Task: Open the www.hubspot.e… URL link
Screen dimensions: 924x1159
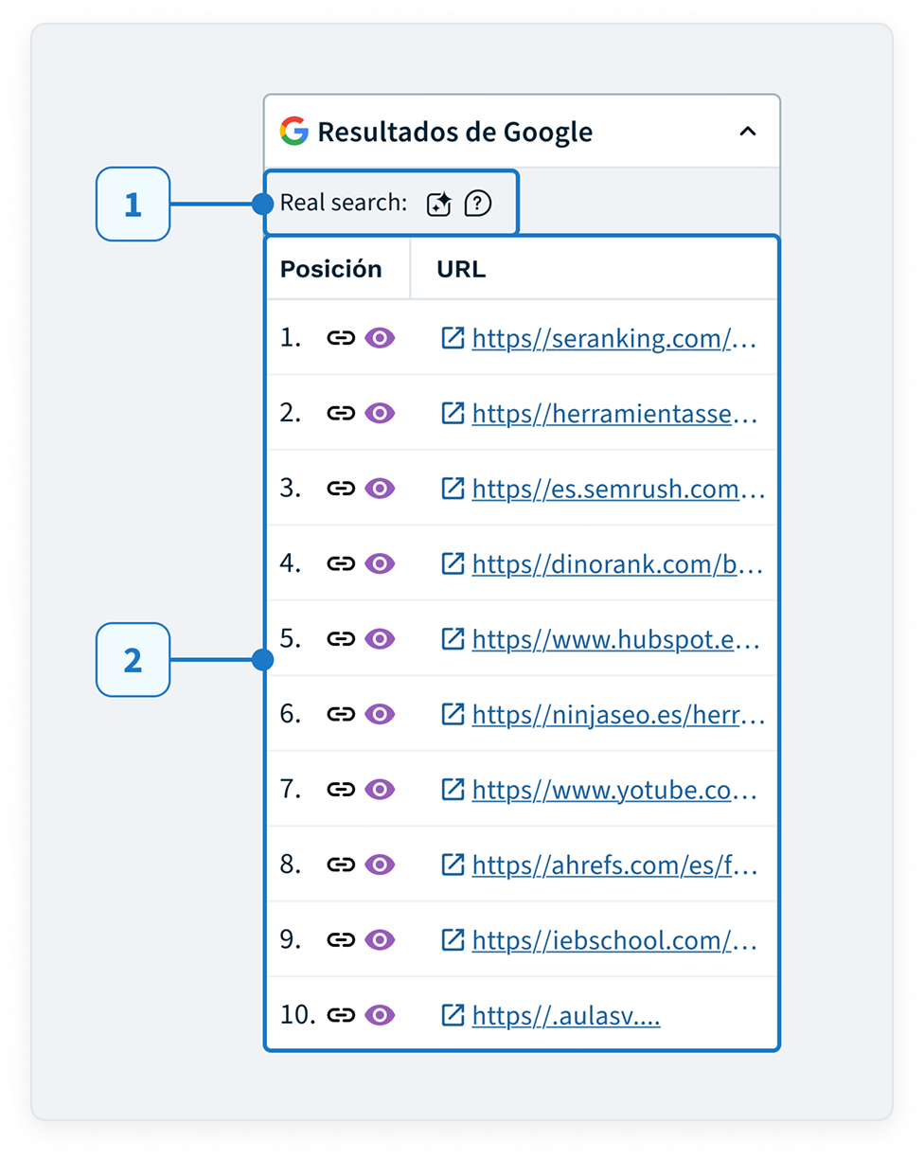Action: [616, 640]
